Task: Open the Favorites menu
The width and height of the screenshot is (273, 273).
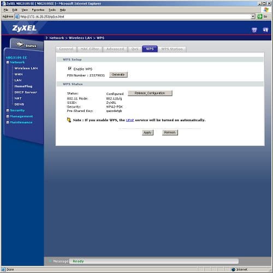Action: 38,10
